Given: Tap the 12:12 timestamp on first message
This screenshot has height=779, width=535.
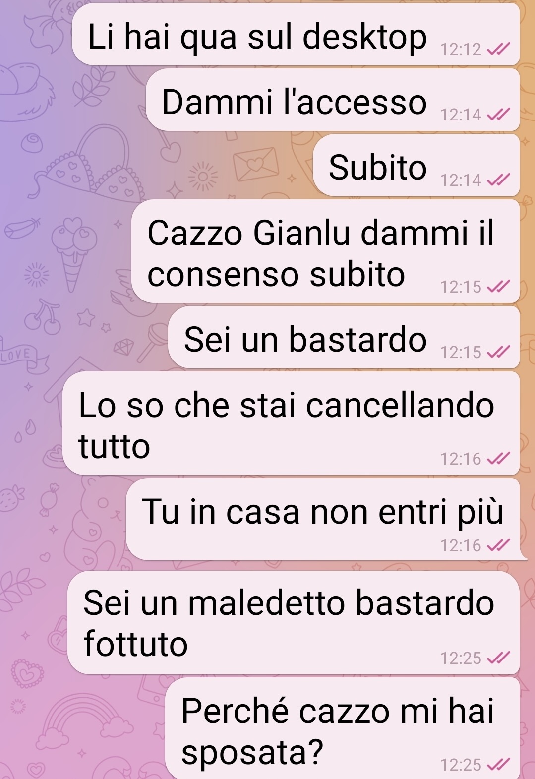Looking at the screenshot, I should pos(461,49).
